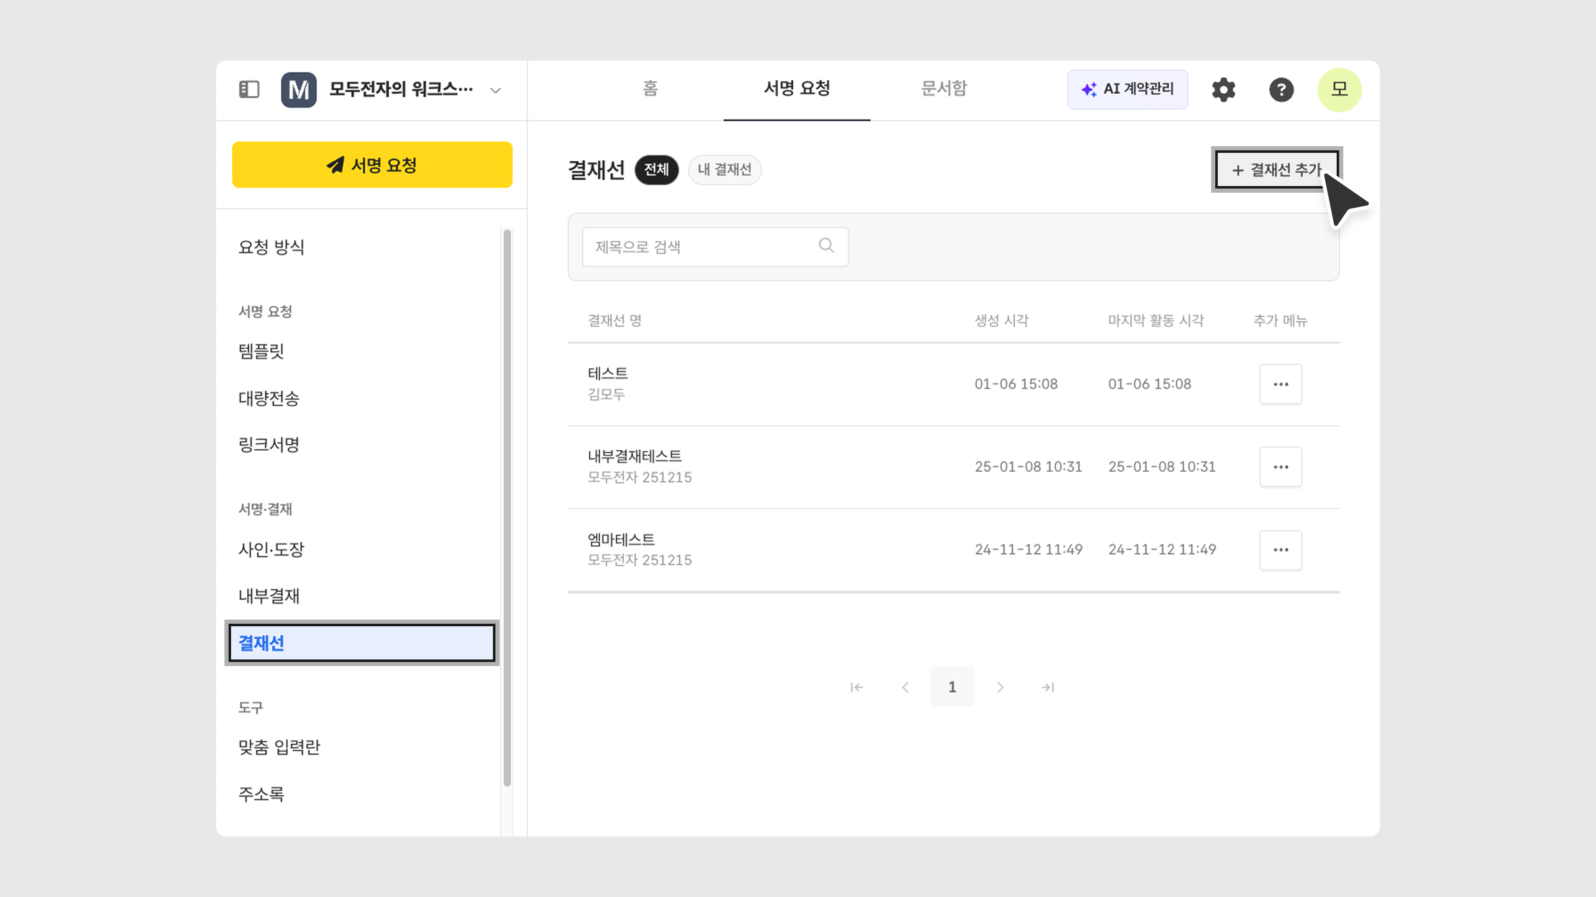Image resolution: width=1596 pixels, height=897 pixels.
Task: Focus the 제목으로 검색 search field
Action: pyautogui.click(x=700, y=247)
